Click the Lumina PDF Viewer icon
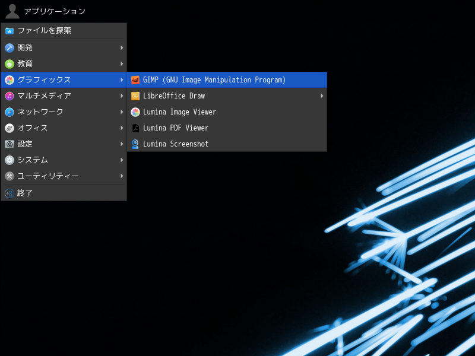Screen dimensions: 475x356 (135, 128)
